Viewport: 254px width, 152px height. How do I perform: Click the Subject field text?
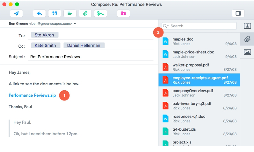point(55,57)
